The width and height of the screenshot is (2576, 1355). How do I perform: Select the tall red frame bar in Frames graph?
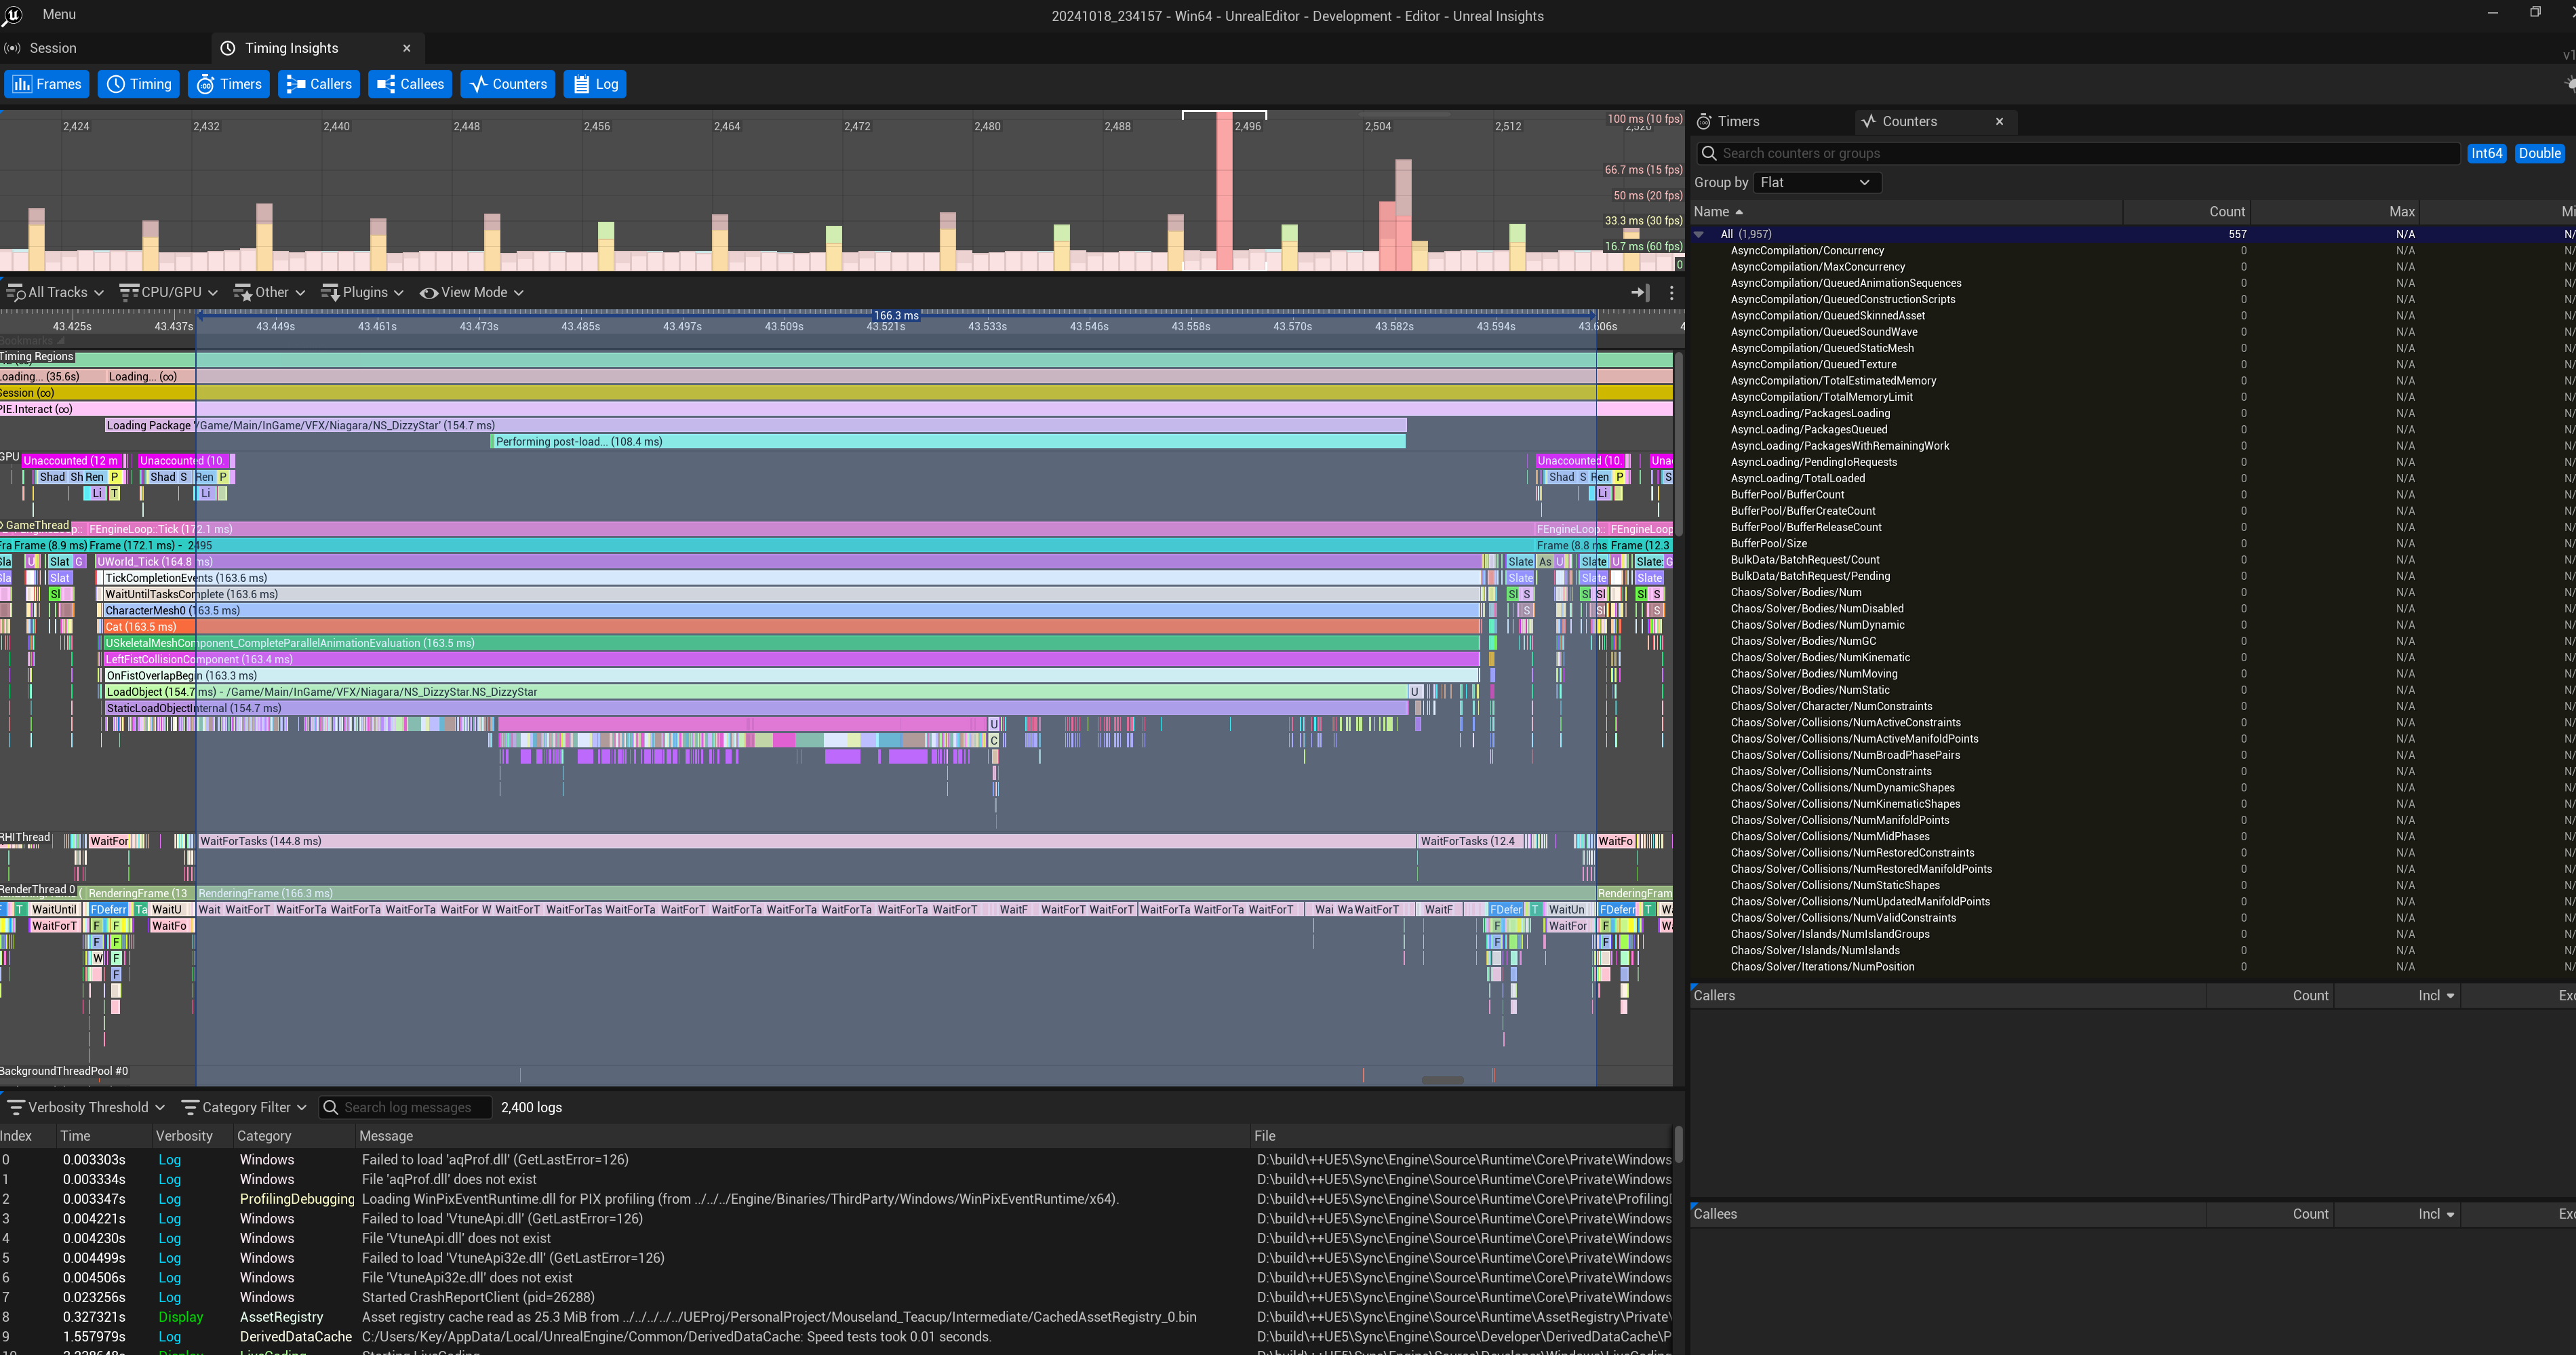[1224, 190]
